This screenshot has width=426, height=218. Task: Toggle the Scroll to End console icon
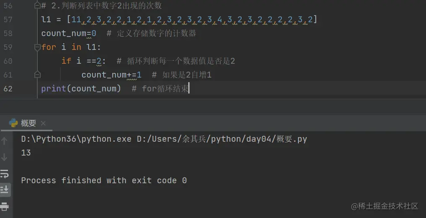coord(5,189)
